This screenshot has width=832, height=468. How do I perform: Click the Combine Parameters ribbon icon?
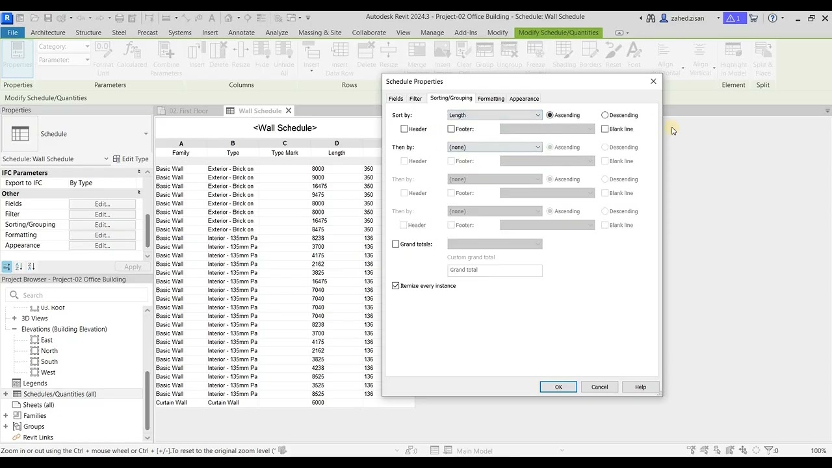click(166, 51)
